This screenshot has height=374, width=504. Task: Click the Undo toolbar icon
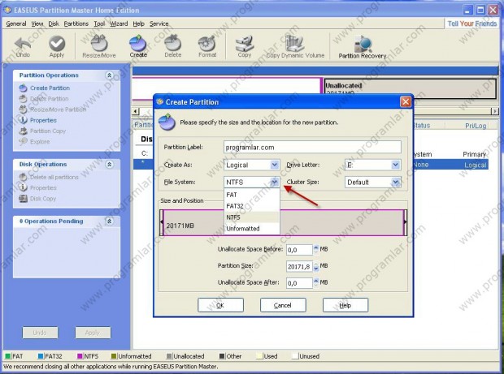pyautogui.click(x=23, y=44)
